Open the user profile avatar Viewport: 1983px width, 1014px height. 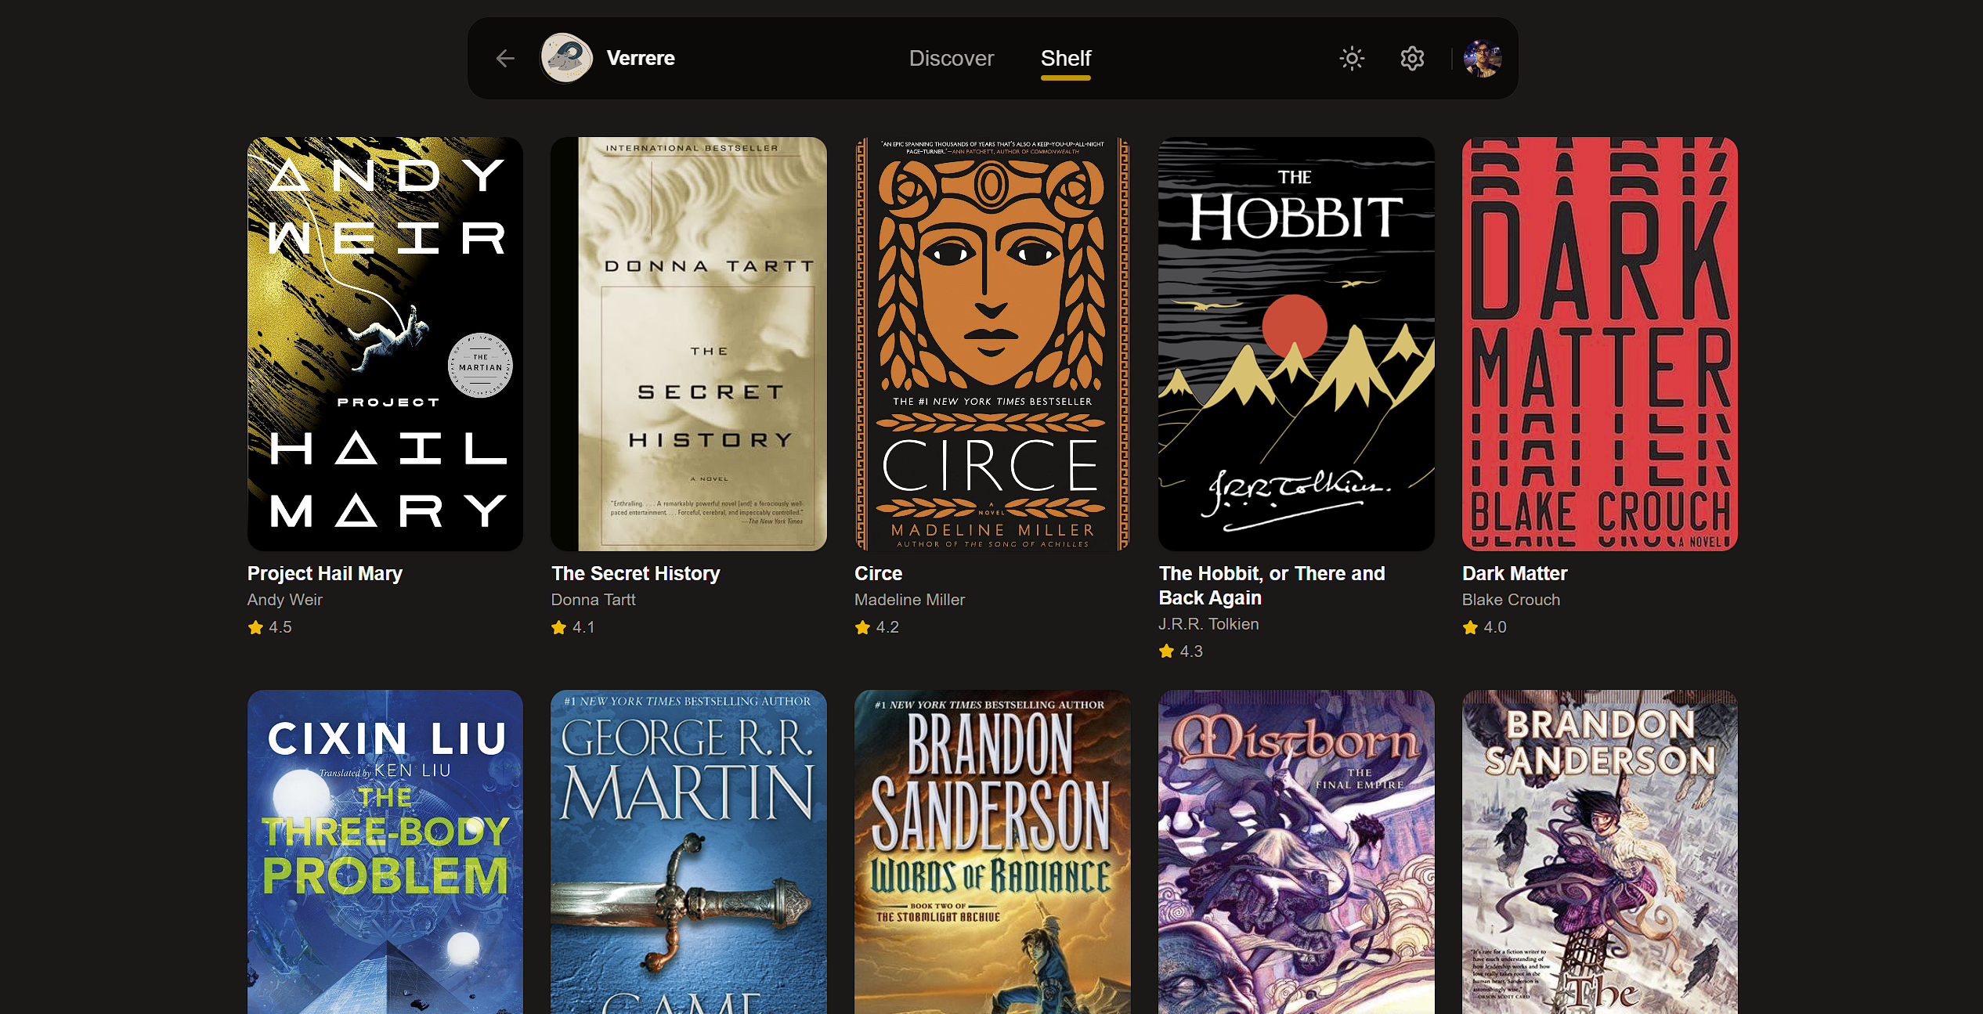click(1483, 58)
